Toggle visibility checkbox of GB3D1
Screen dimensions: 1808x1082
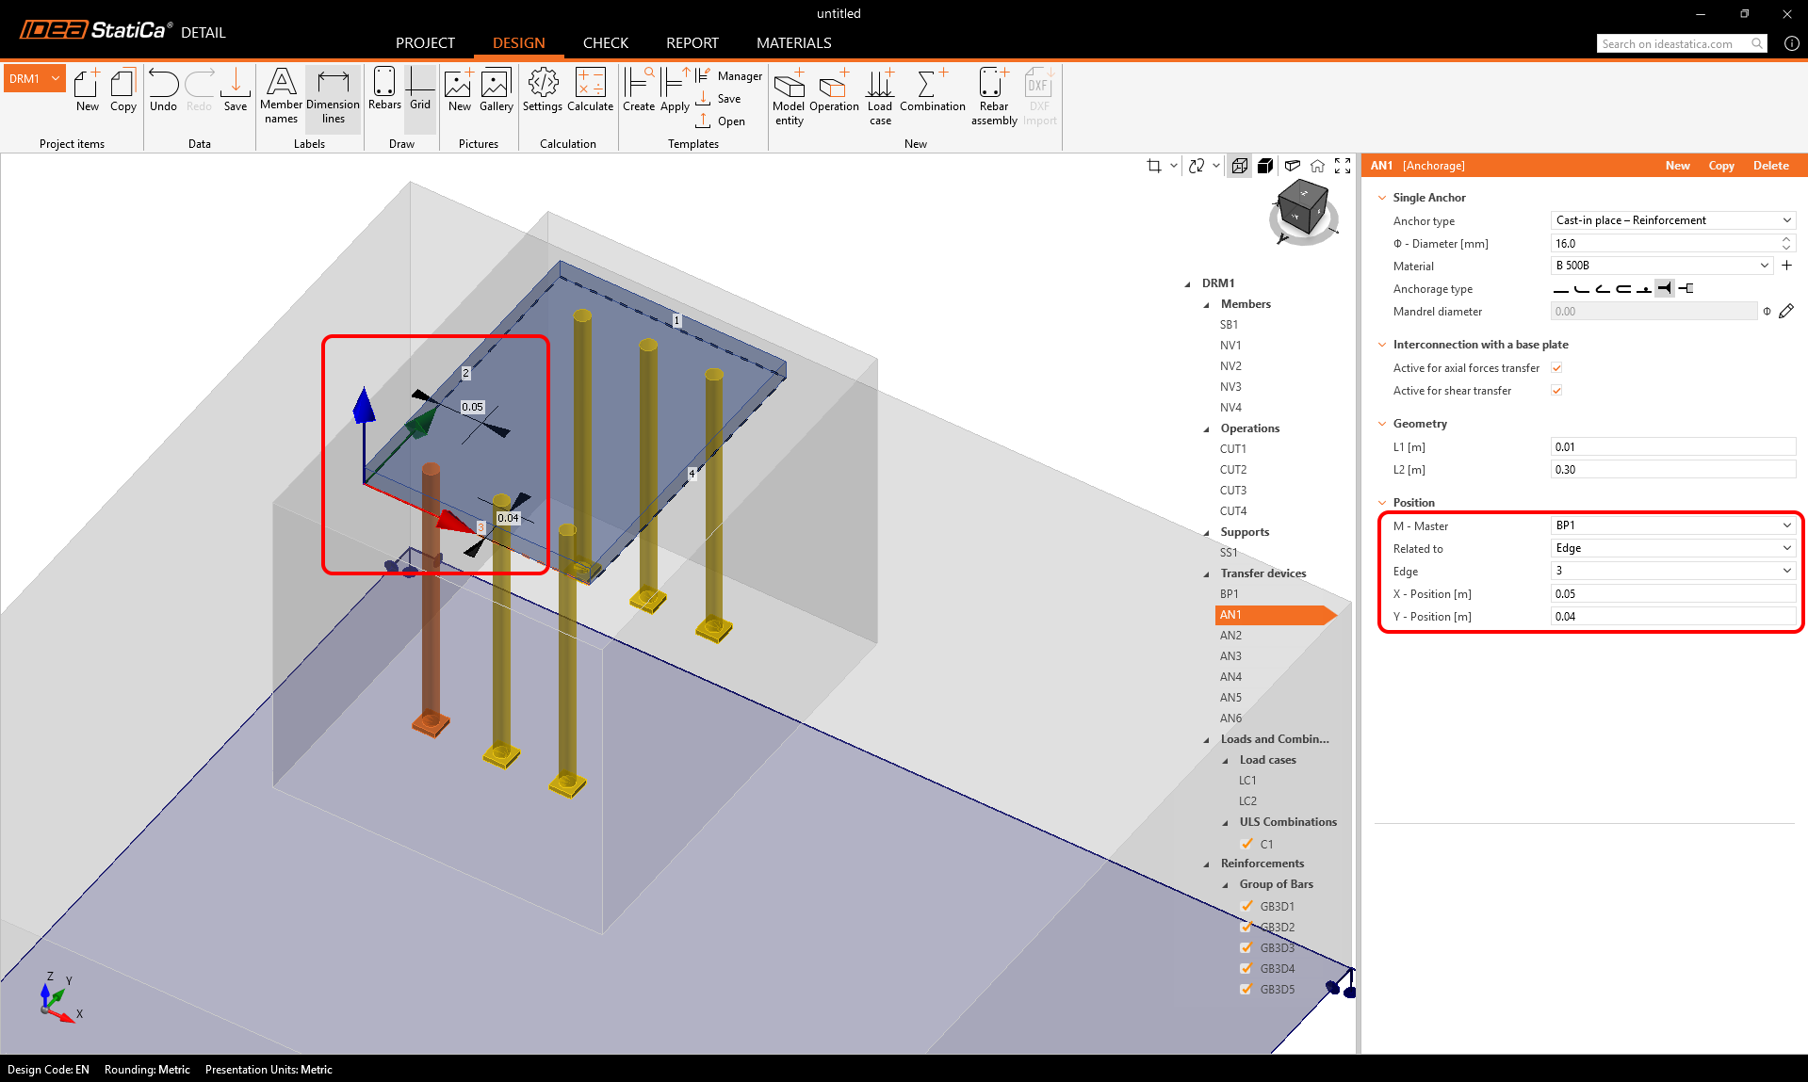tap(1246, 906)
